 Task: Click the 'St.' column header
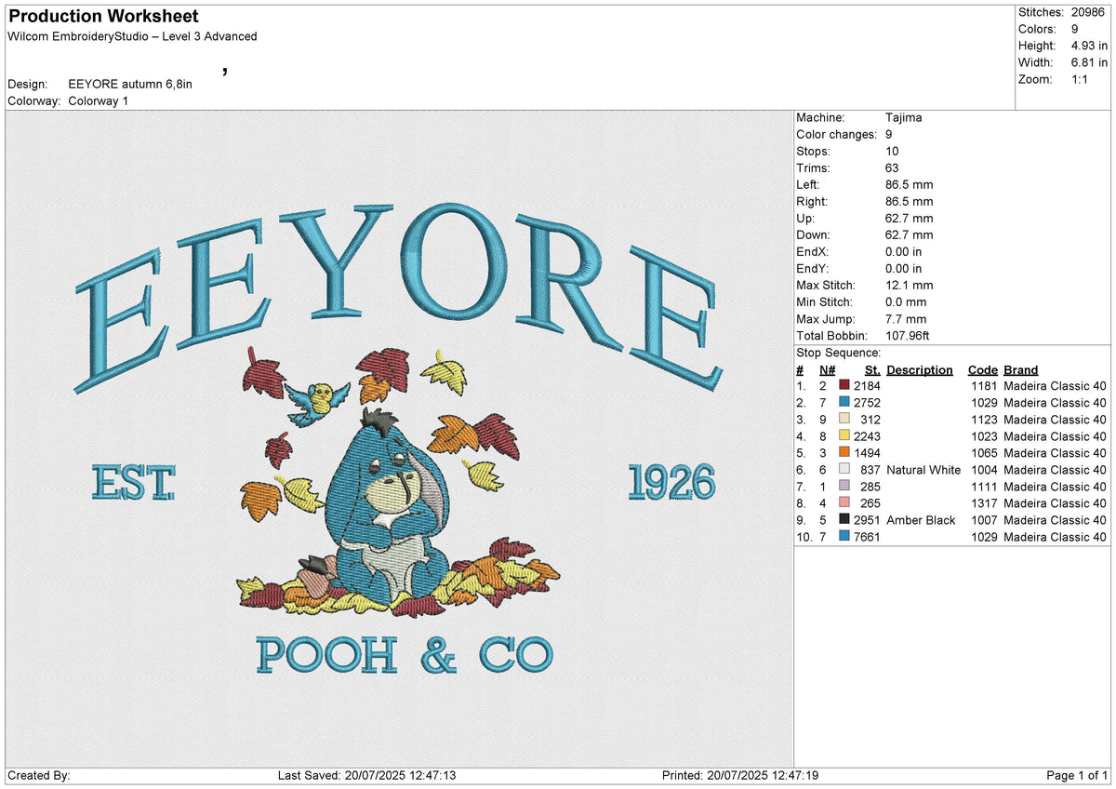pos(873,370)
